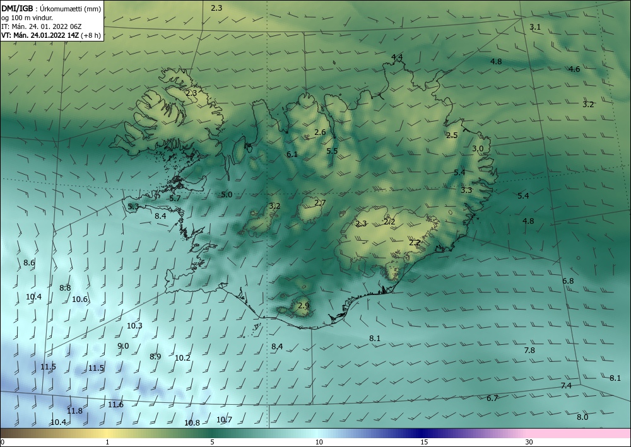Click the 2.9 value over the southern glacier
The image size is (631, 447).
tap(304, 306)
